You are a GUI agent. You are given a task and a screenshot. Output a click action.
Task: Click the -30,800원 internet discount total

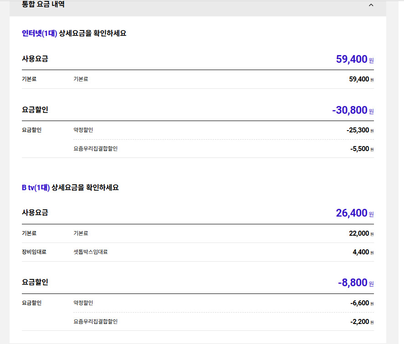tap(352, 110)
